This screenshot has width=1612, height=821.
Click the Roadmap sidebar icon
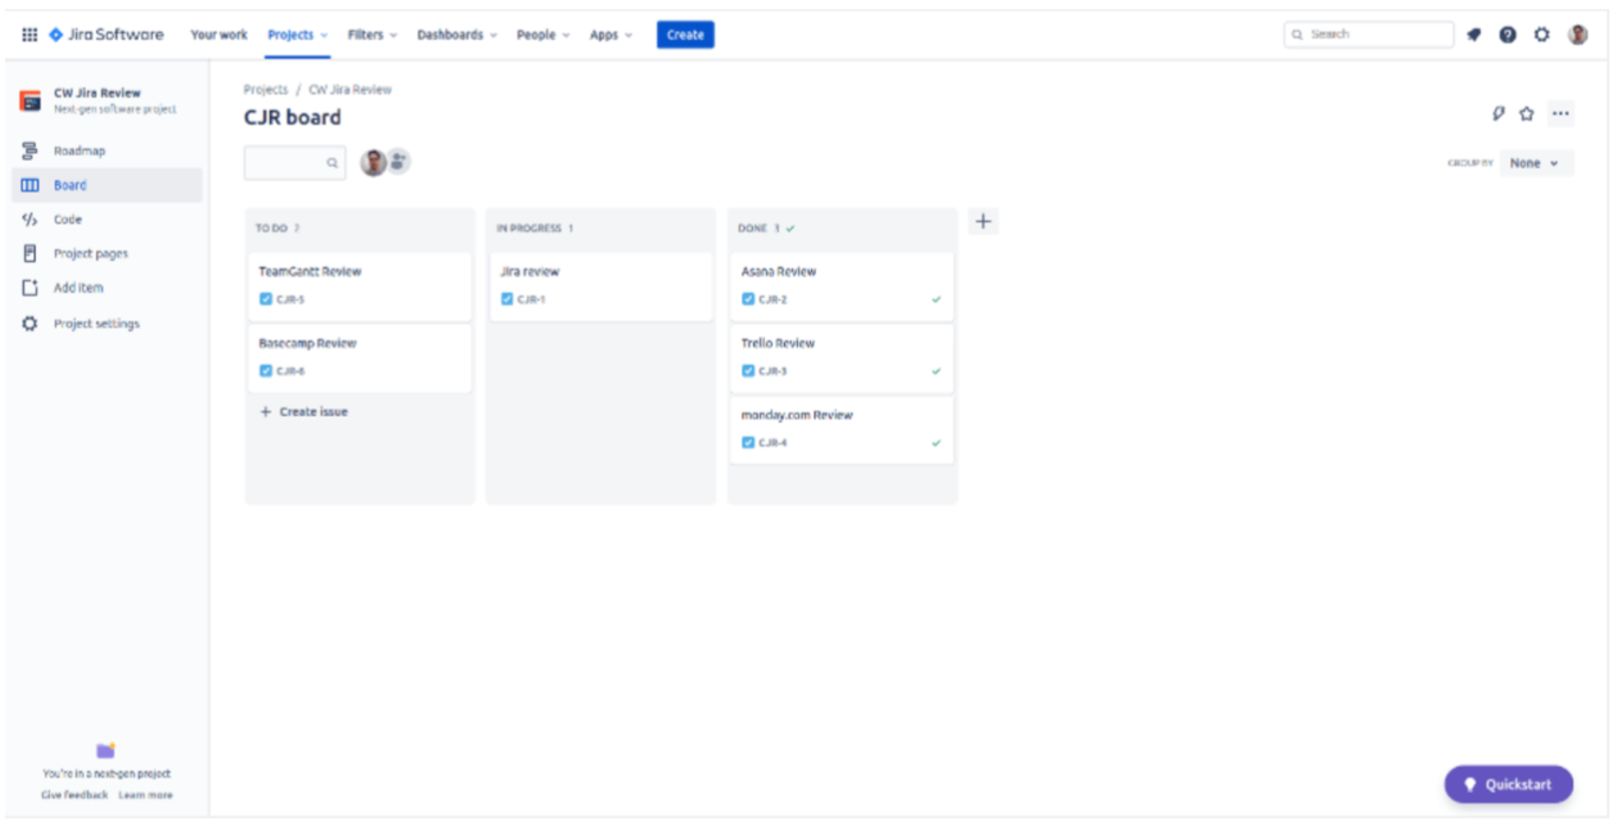[30, 150]
